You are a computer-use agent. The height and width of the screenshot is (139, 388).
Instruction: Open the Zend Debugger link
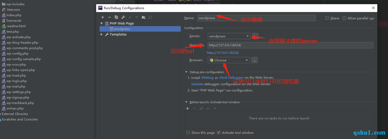click(x=231, y=78)
